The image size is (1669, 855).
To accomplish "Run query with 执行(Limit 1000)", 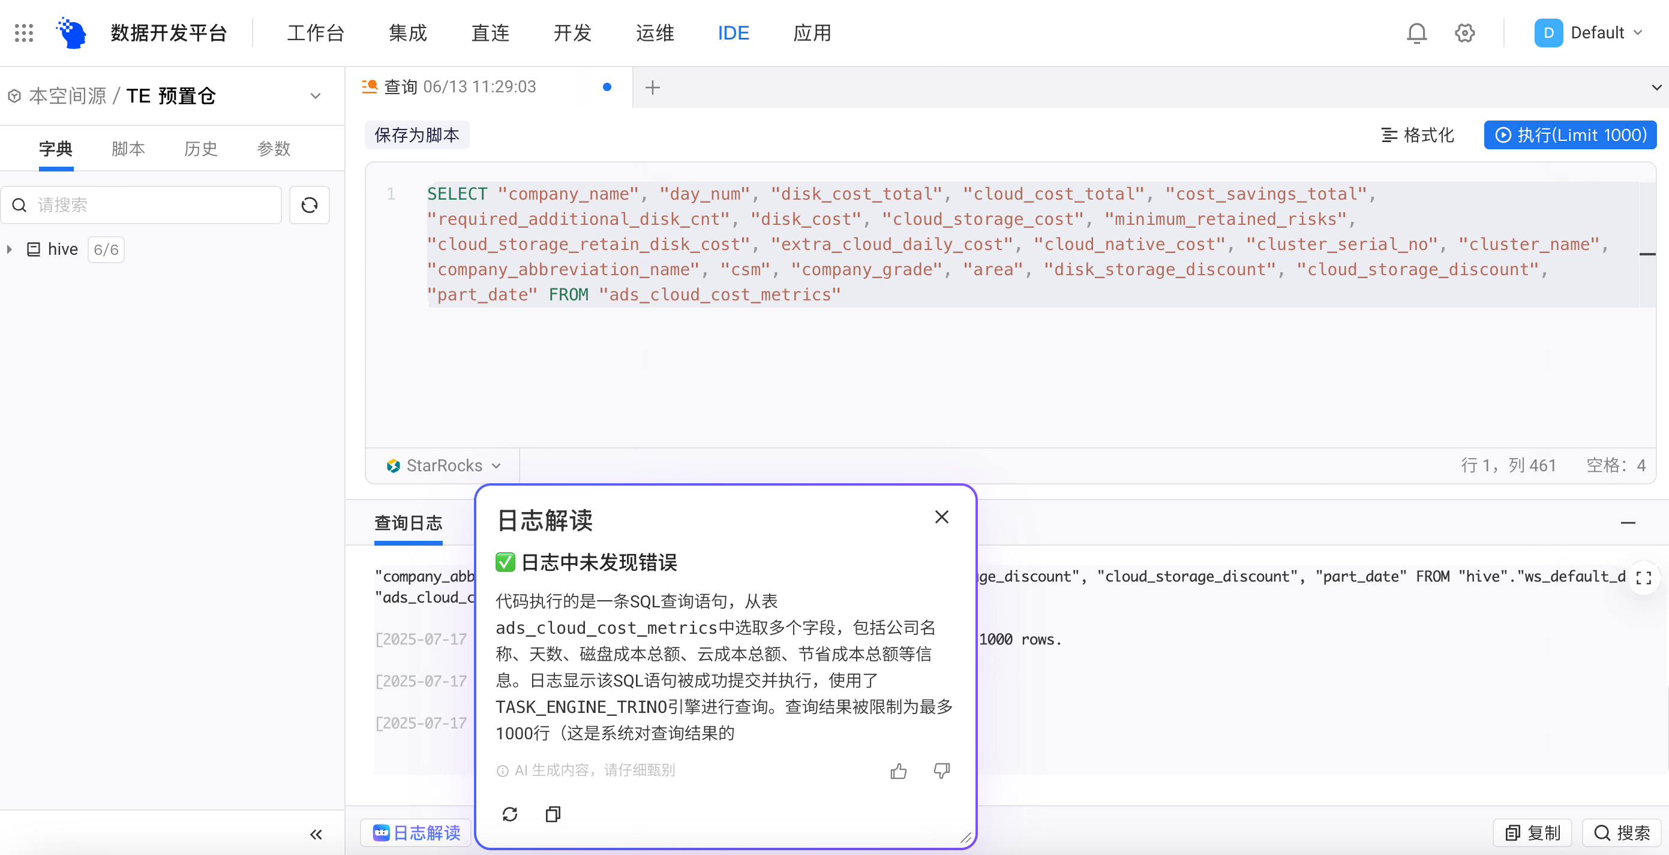I will (x=1570, y=136).
